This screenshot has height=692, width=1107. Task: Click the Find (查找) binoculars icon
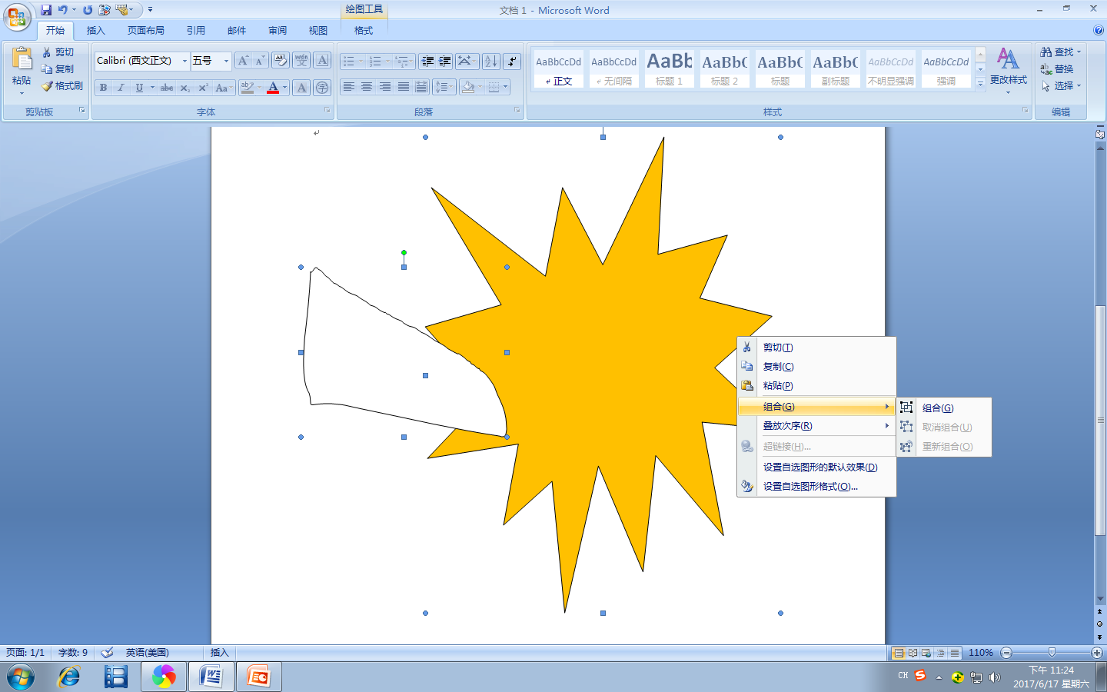tap(1046, 52)
